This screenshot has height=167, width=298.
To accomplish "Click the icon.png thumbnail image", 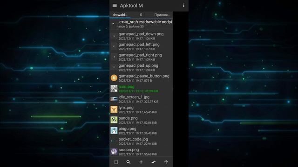I will tap(114, 89).
